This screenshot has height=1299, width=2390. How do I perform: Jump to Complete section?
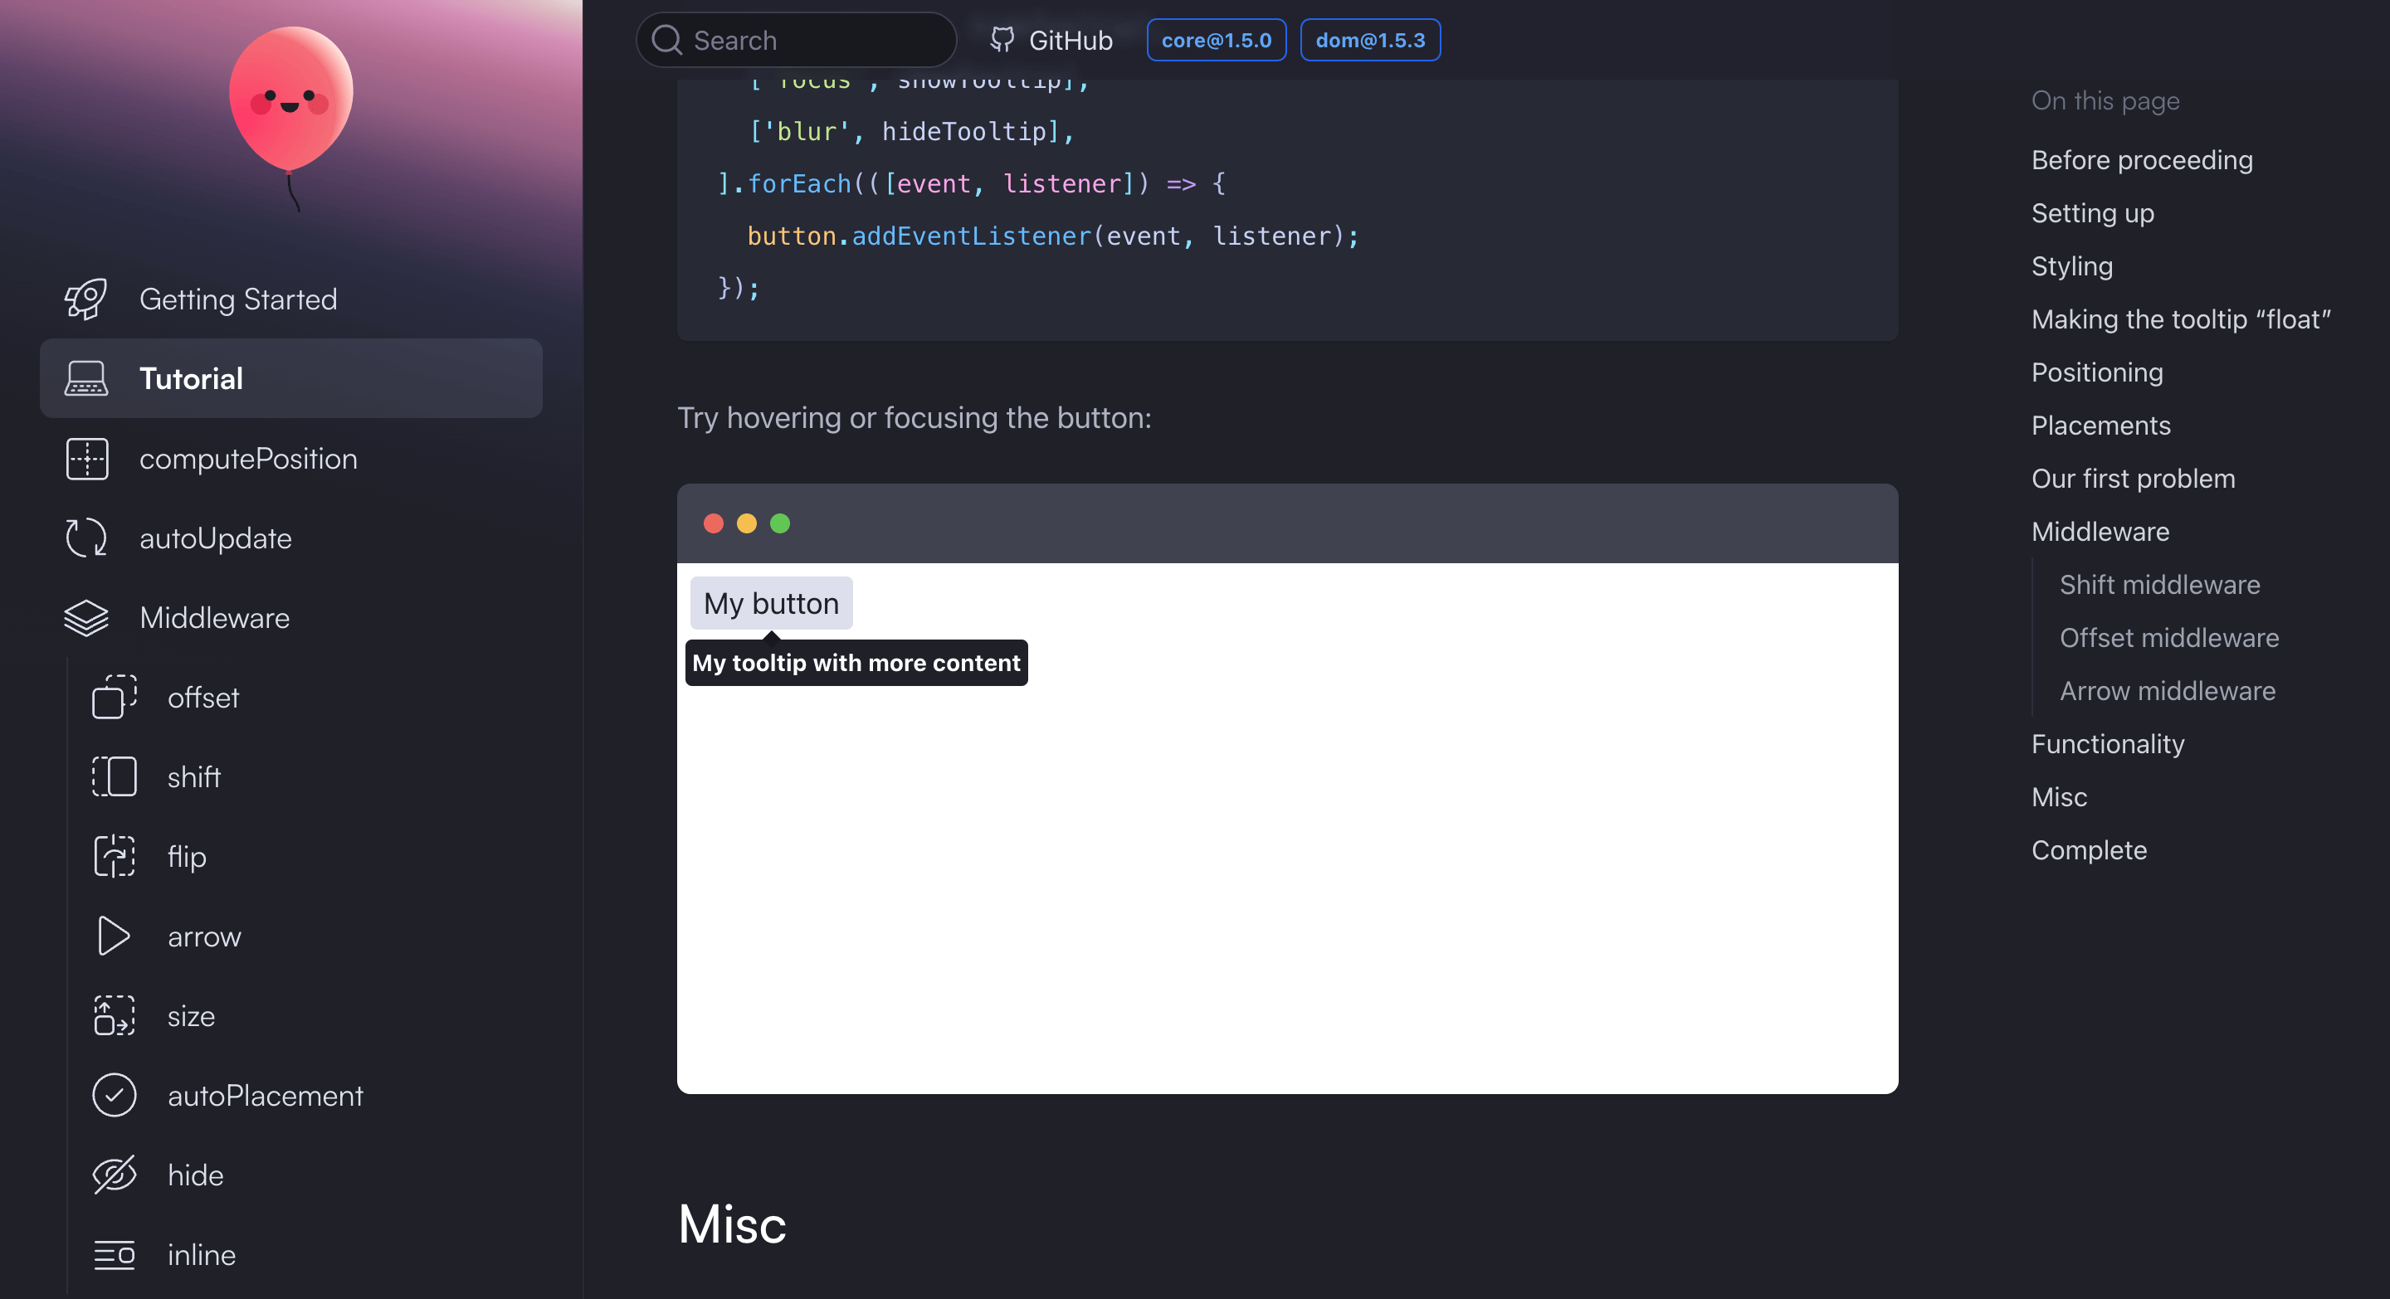(x=2089, y=850)
